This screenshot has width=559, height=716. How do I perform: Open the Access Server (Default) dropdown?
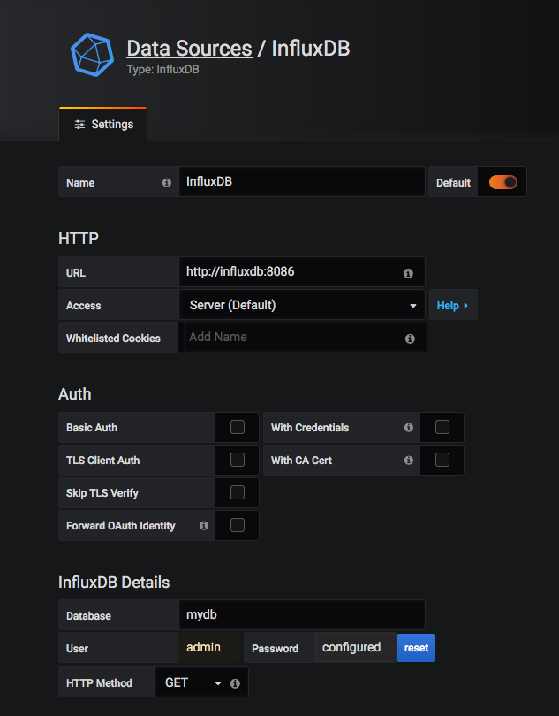302,305
